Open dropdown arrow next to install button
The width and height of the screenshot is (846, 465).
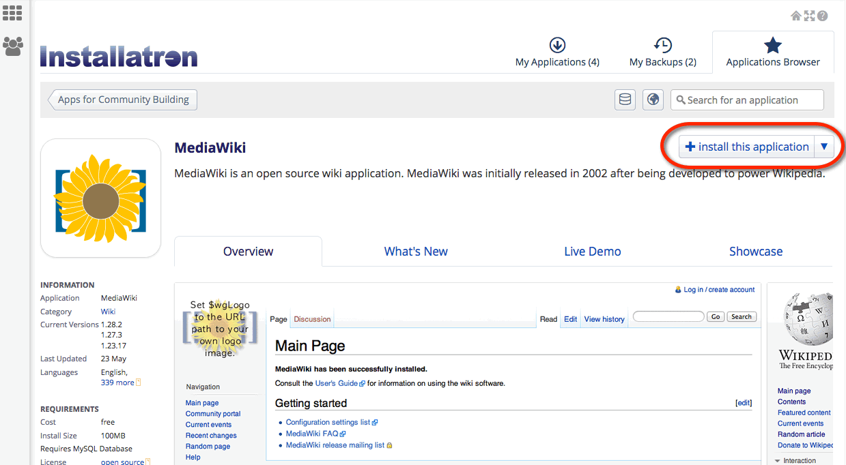click(824, 147)
